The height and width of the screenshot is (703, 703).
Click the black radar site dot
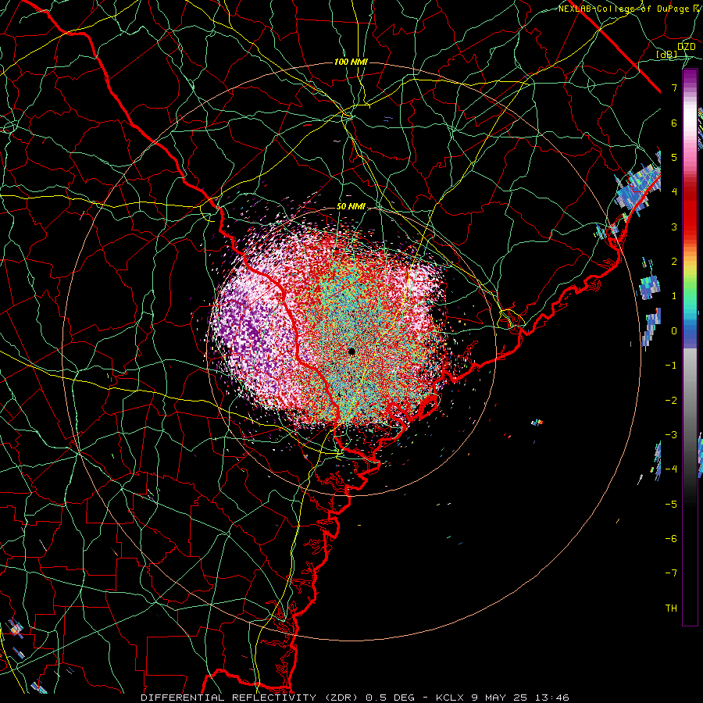pos(352,351)
